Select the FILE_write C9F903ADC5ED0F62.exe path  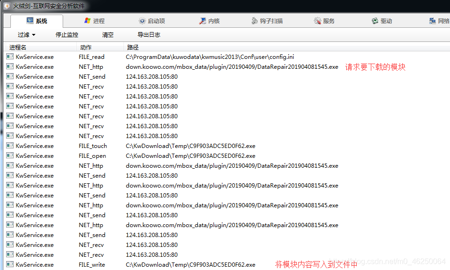(190, 264)
